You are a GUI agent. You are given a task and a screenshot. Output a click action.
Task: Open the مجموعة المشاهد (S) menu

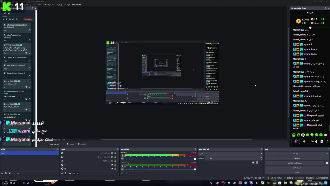click(49, 5)
